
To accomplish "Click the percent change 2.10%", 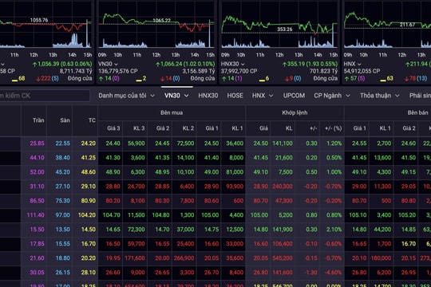I will tap(334, 230).
